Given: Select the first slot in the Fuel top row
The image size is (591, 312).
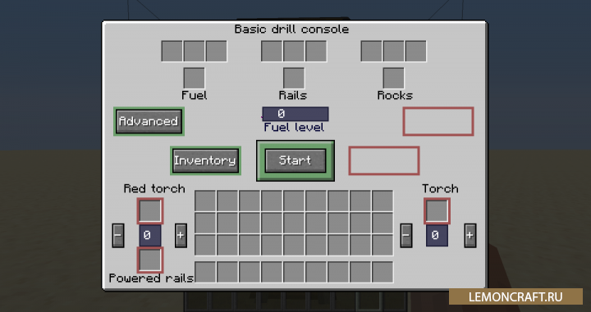Looking at the screenshot, I should click(172, 51).
